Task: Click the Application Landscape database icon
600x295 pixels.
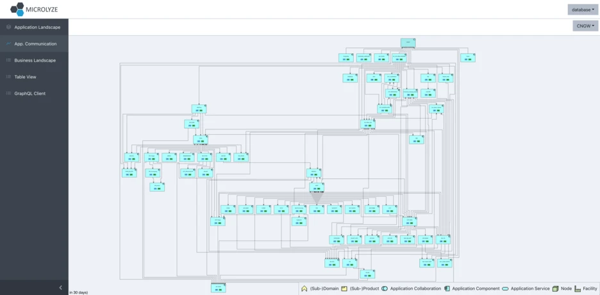Action: [x=9, y=27]
